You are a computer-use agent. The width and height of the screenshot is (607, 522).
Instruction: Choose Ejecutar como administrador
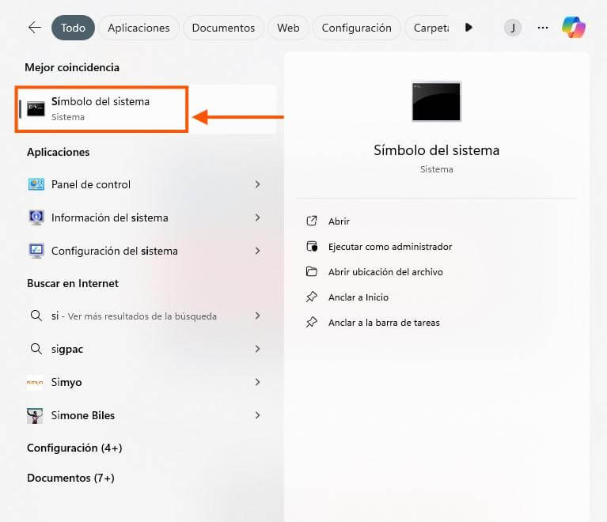390,247
